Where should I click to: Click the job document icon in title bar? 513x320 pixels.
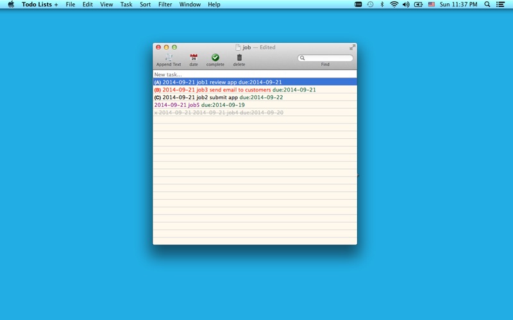pyautogui.click(x=238, y=47)
